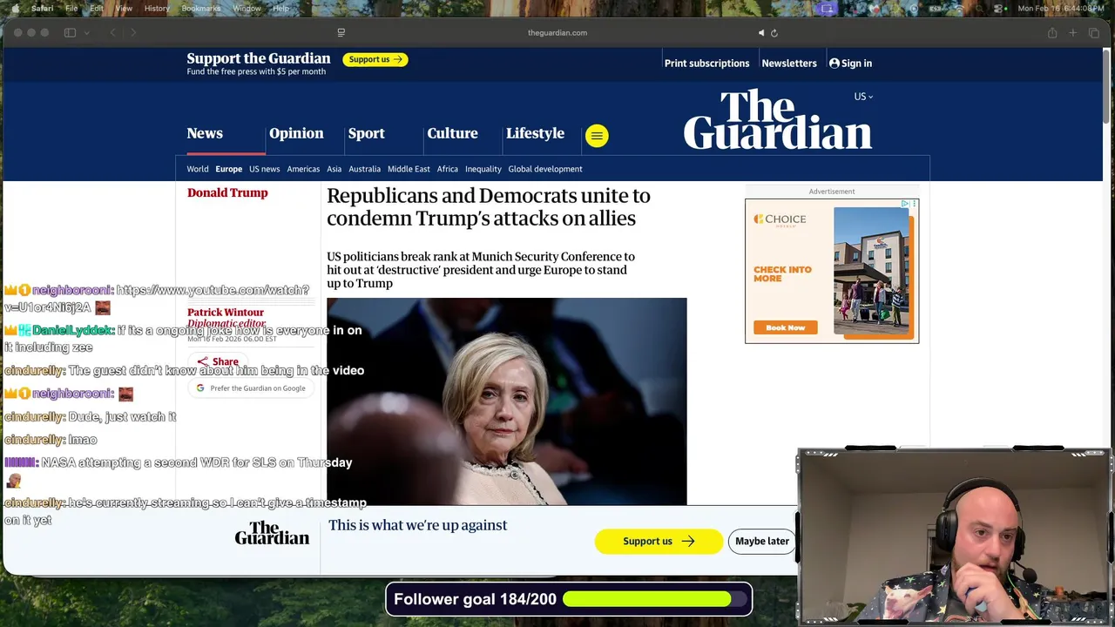
Task: Click the menu bar clock showing Mon Feb 16
Action: [1060, 9]
